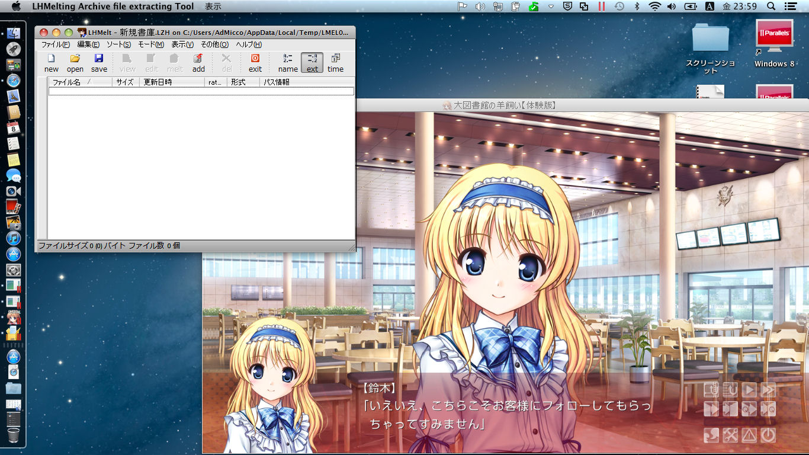Click the game's arrow-to-Q quick-load icon

coord(768,409)
